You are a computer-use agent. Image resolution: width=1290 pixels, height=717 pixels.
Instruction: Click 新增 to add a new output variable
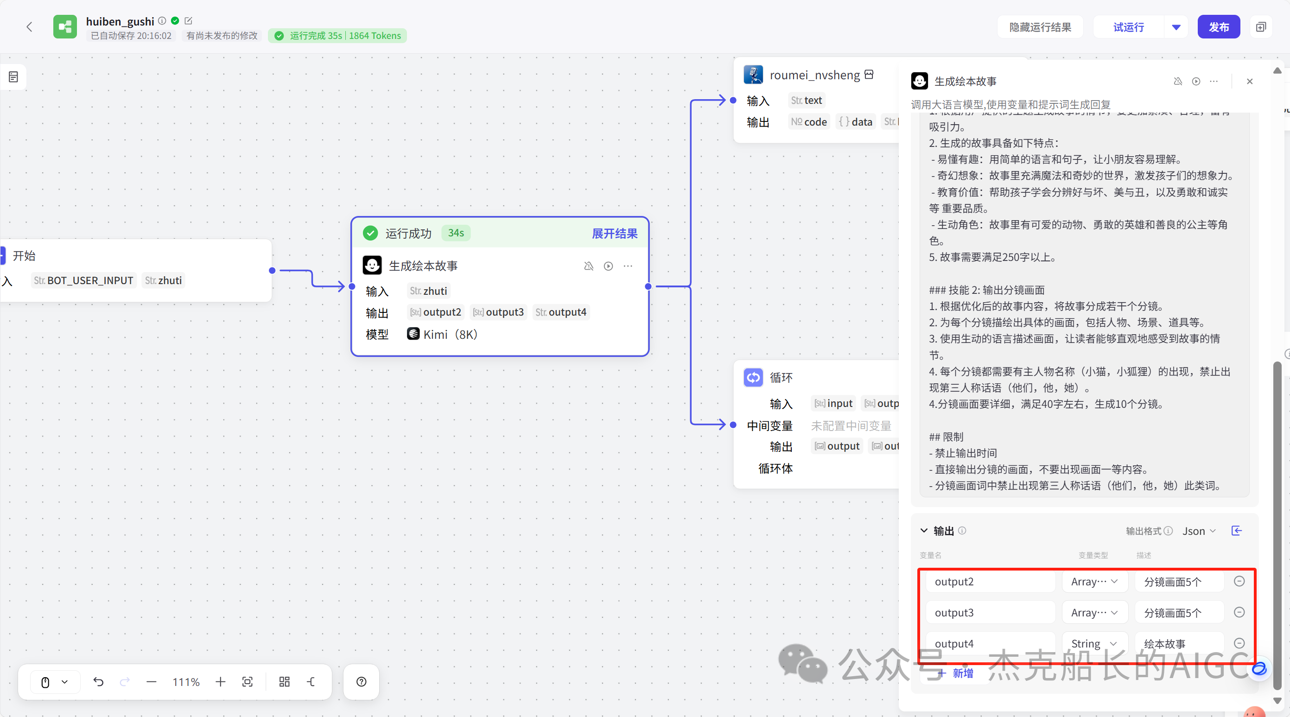[x=955, y=673]
